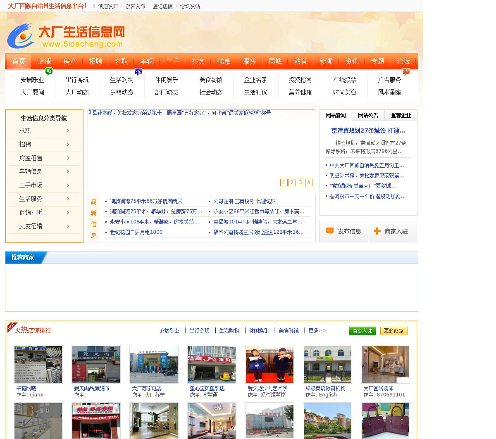The width and height of the screenshot is (496, 439).
Task: Click the orange plus icon beside 商家入驻
Action: click(377, 231)
